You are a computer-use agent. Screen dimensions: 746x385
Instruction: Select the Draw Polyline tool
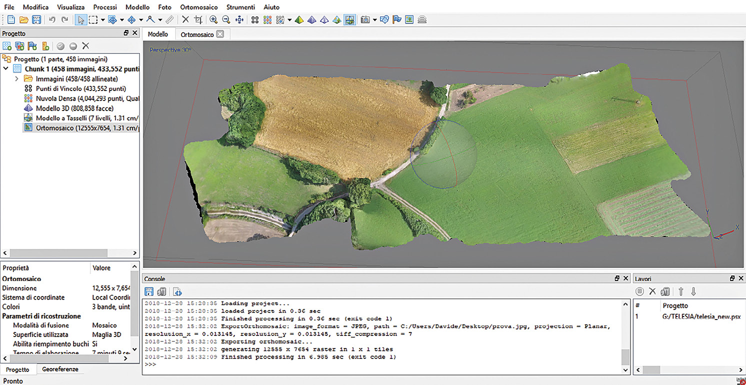click(x=150, y=20)
